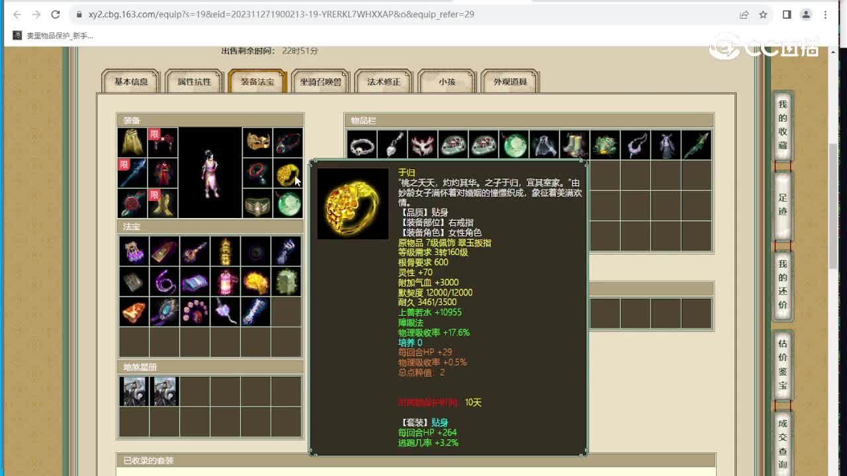Select the red rose ring icon
Viewport: 847px width, 476px height.
[x=132, y=204]
